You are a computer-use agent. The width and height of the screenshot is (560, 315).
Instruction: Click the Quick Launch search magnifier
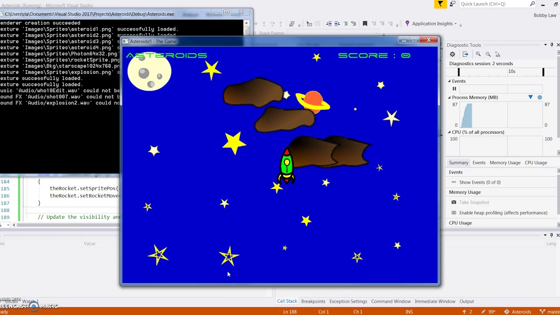532,4
